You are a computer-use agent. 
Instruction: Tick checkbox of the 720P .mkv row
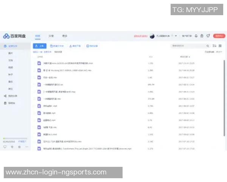coord(34,141)
